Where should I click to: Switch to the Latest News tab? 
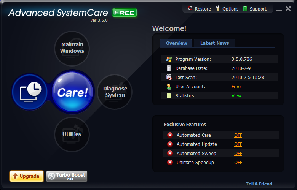click(215, 43)
